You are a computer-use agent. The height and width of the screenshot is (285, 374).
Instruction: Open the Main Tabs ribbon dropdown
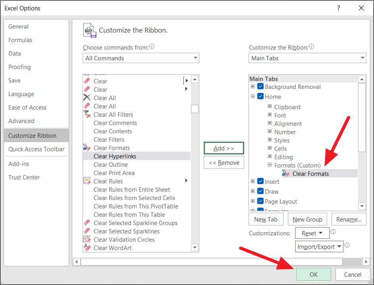[x=307, y=58]
